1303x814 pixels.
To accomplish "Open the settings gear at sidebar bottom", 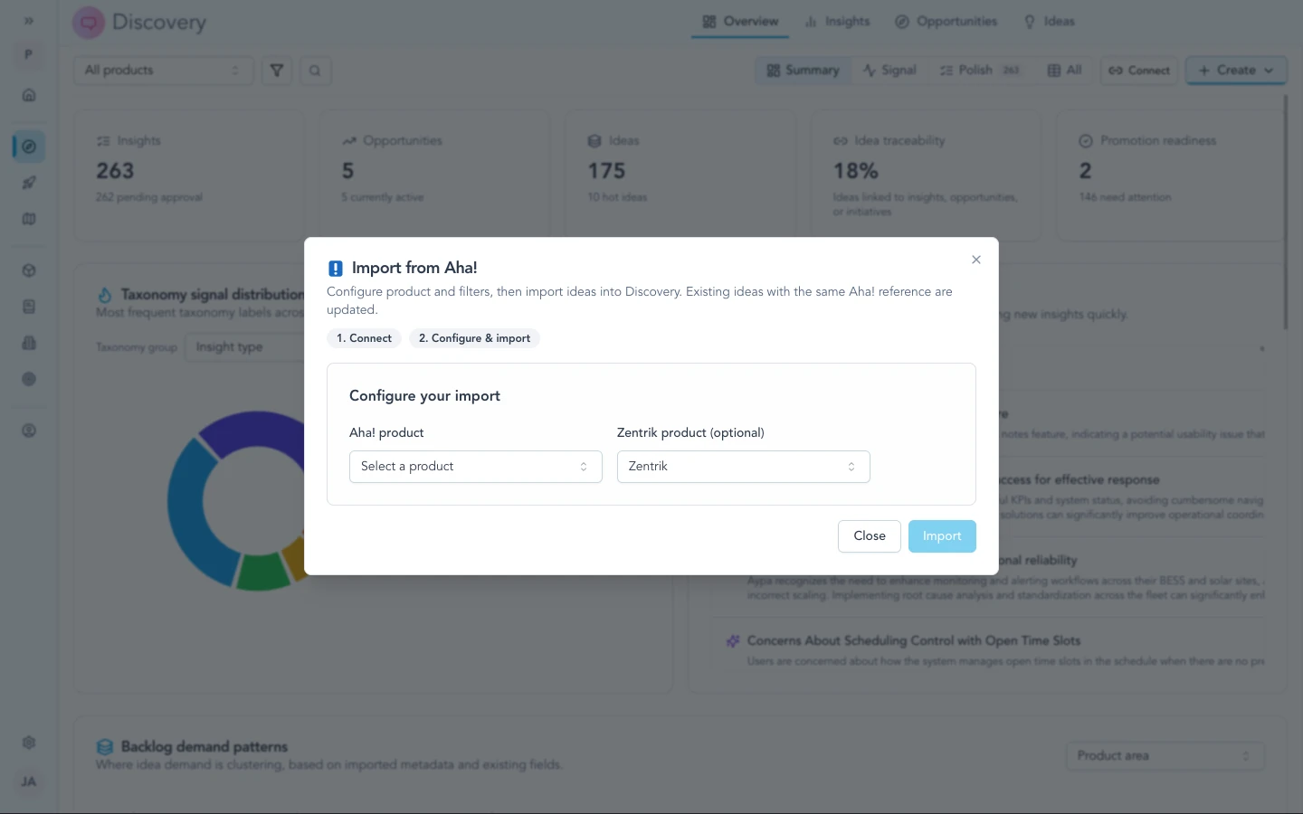I will [x=29, y=742].
